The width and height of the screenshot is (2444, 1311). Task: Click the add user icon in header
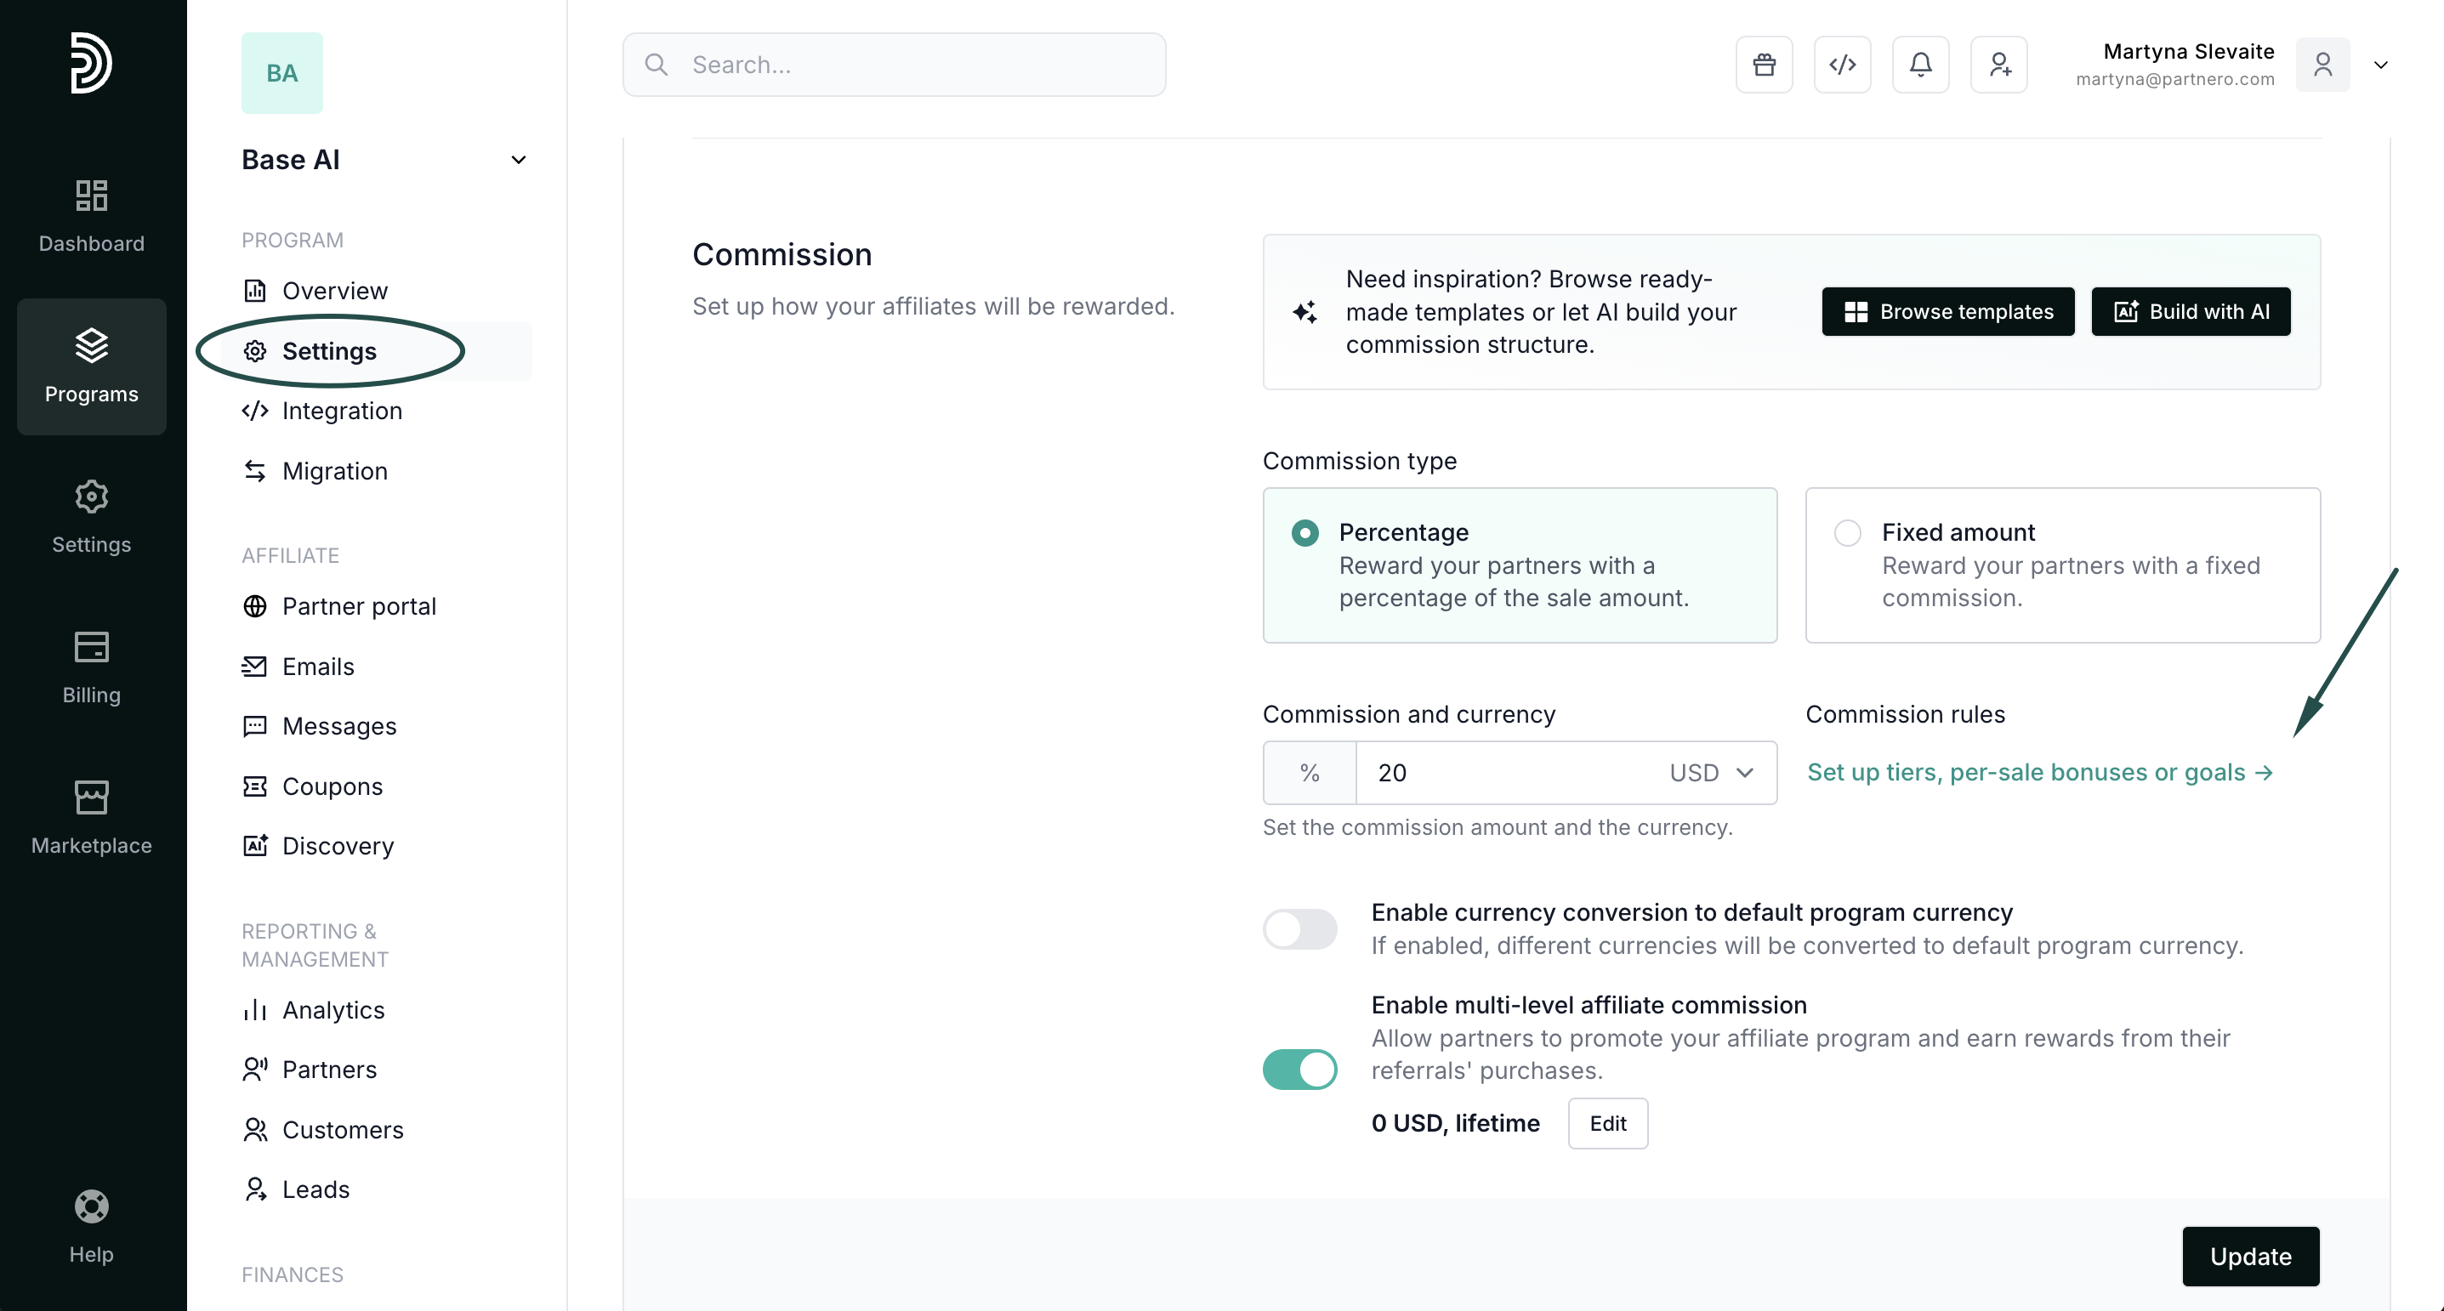pyautogui.click(x=1998, y=65)
